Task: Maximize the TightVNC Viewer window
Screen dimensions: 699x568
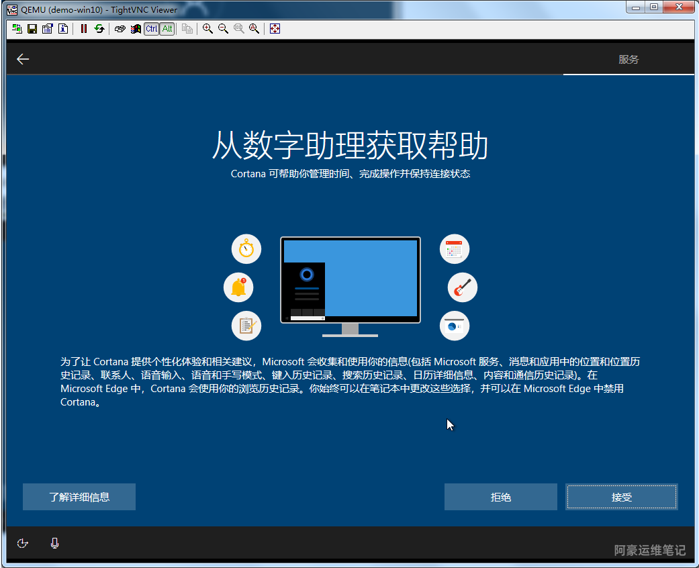Action: pyautogui.click(x=654, y=7)
